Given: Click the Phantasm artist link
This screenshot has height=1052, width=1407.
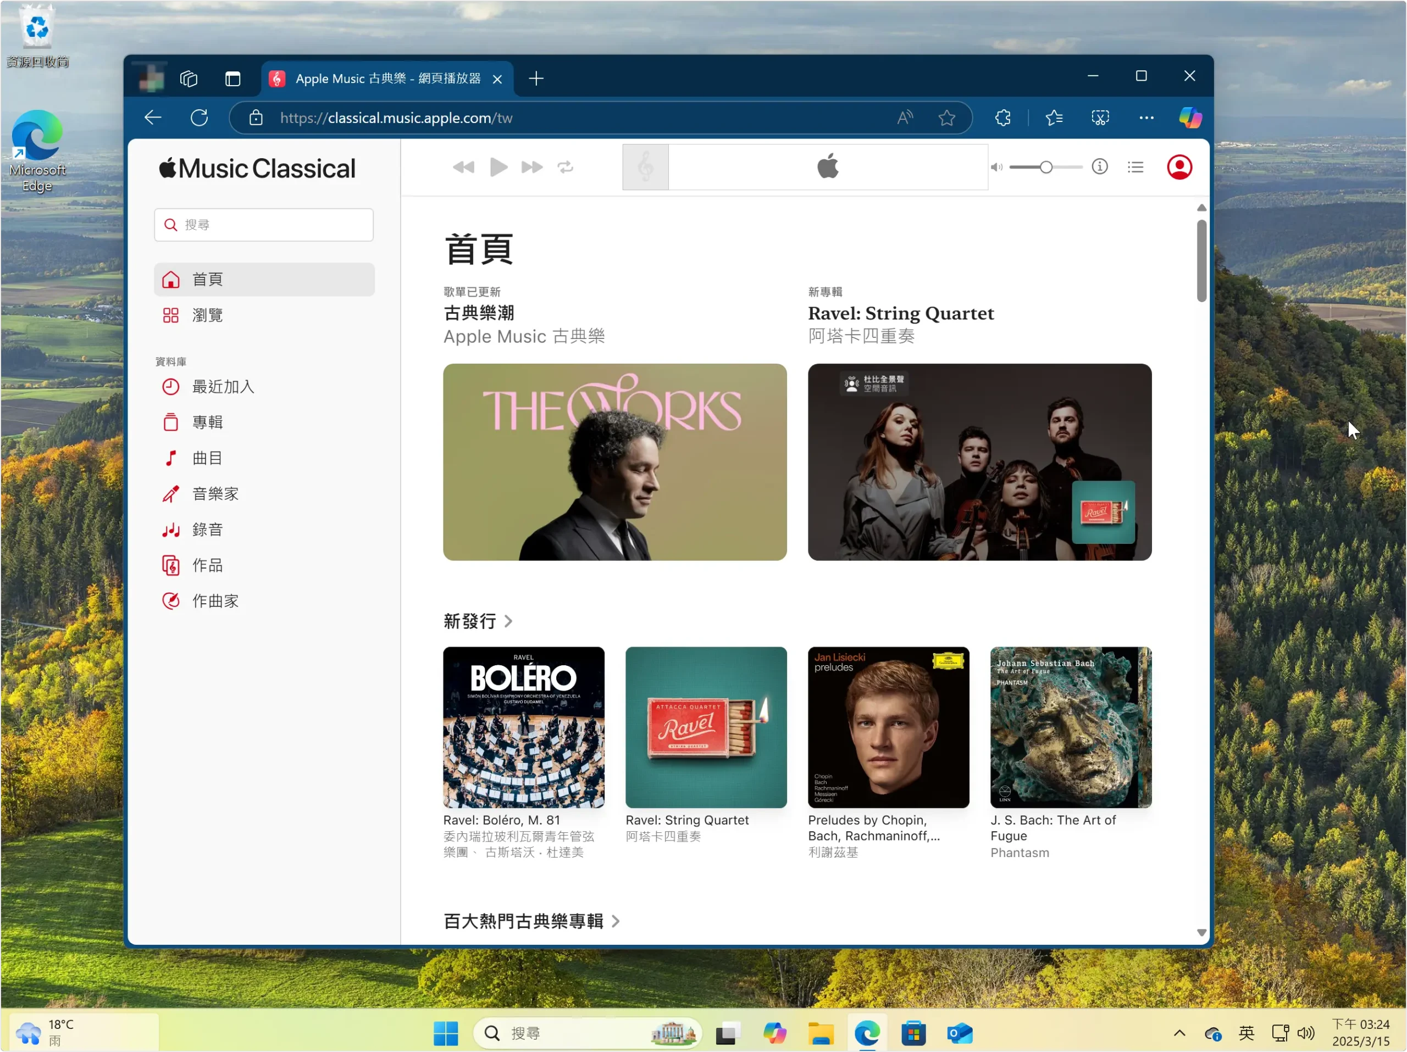Looking at the screenshot, I should point(1020,853).
